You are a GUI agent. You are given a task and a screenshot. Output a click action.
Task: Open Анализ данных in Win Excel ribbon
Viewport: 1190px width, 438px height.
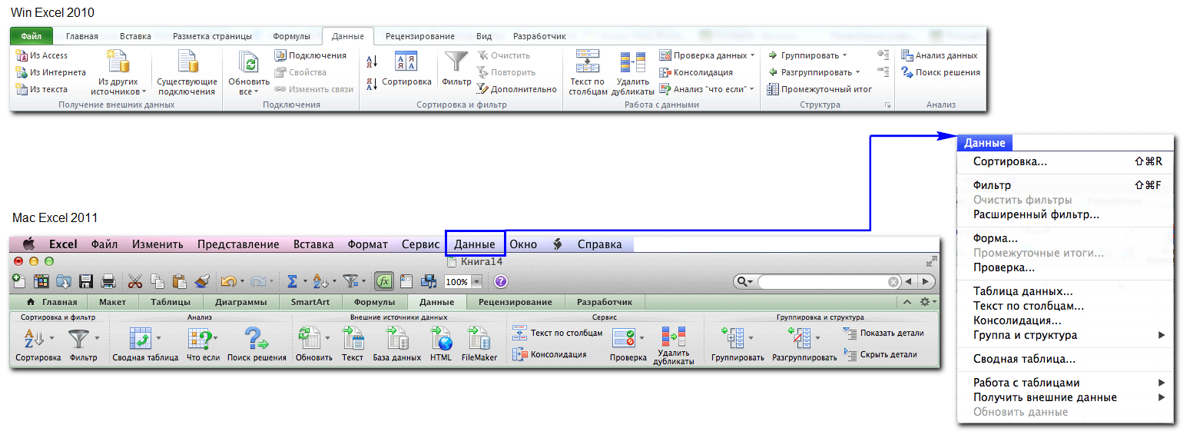click(940, 55)
